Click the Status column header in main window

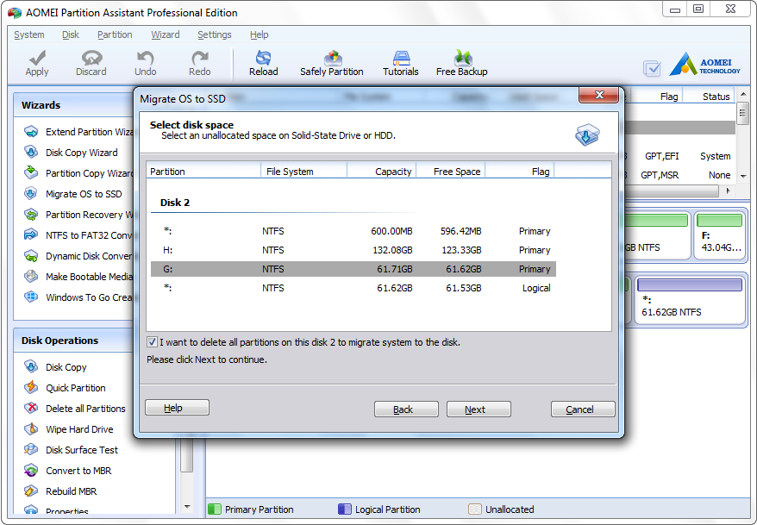pos(710,97)
